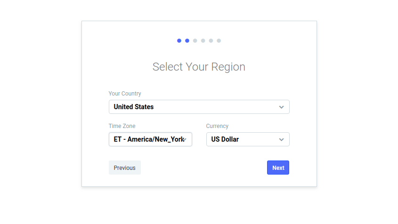Open the US Dollar currency dropdown
398x224 pixels.
coord(248,139)
